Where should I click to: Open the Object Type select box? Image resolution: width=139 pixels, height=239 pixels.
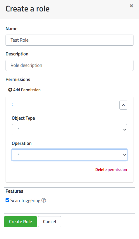(70, 130)
